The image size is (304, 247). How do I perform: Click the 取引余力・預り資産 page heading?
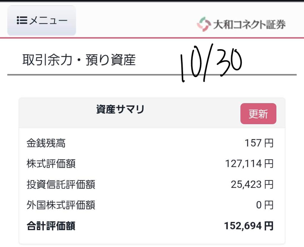click(79, 60)
